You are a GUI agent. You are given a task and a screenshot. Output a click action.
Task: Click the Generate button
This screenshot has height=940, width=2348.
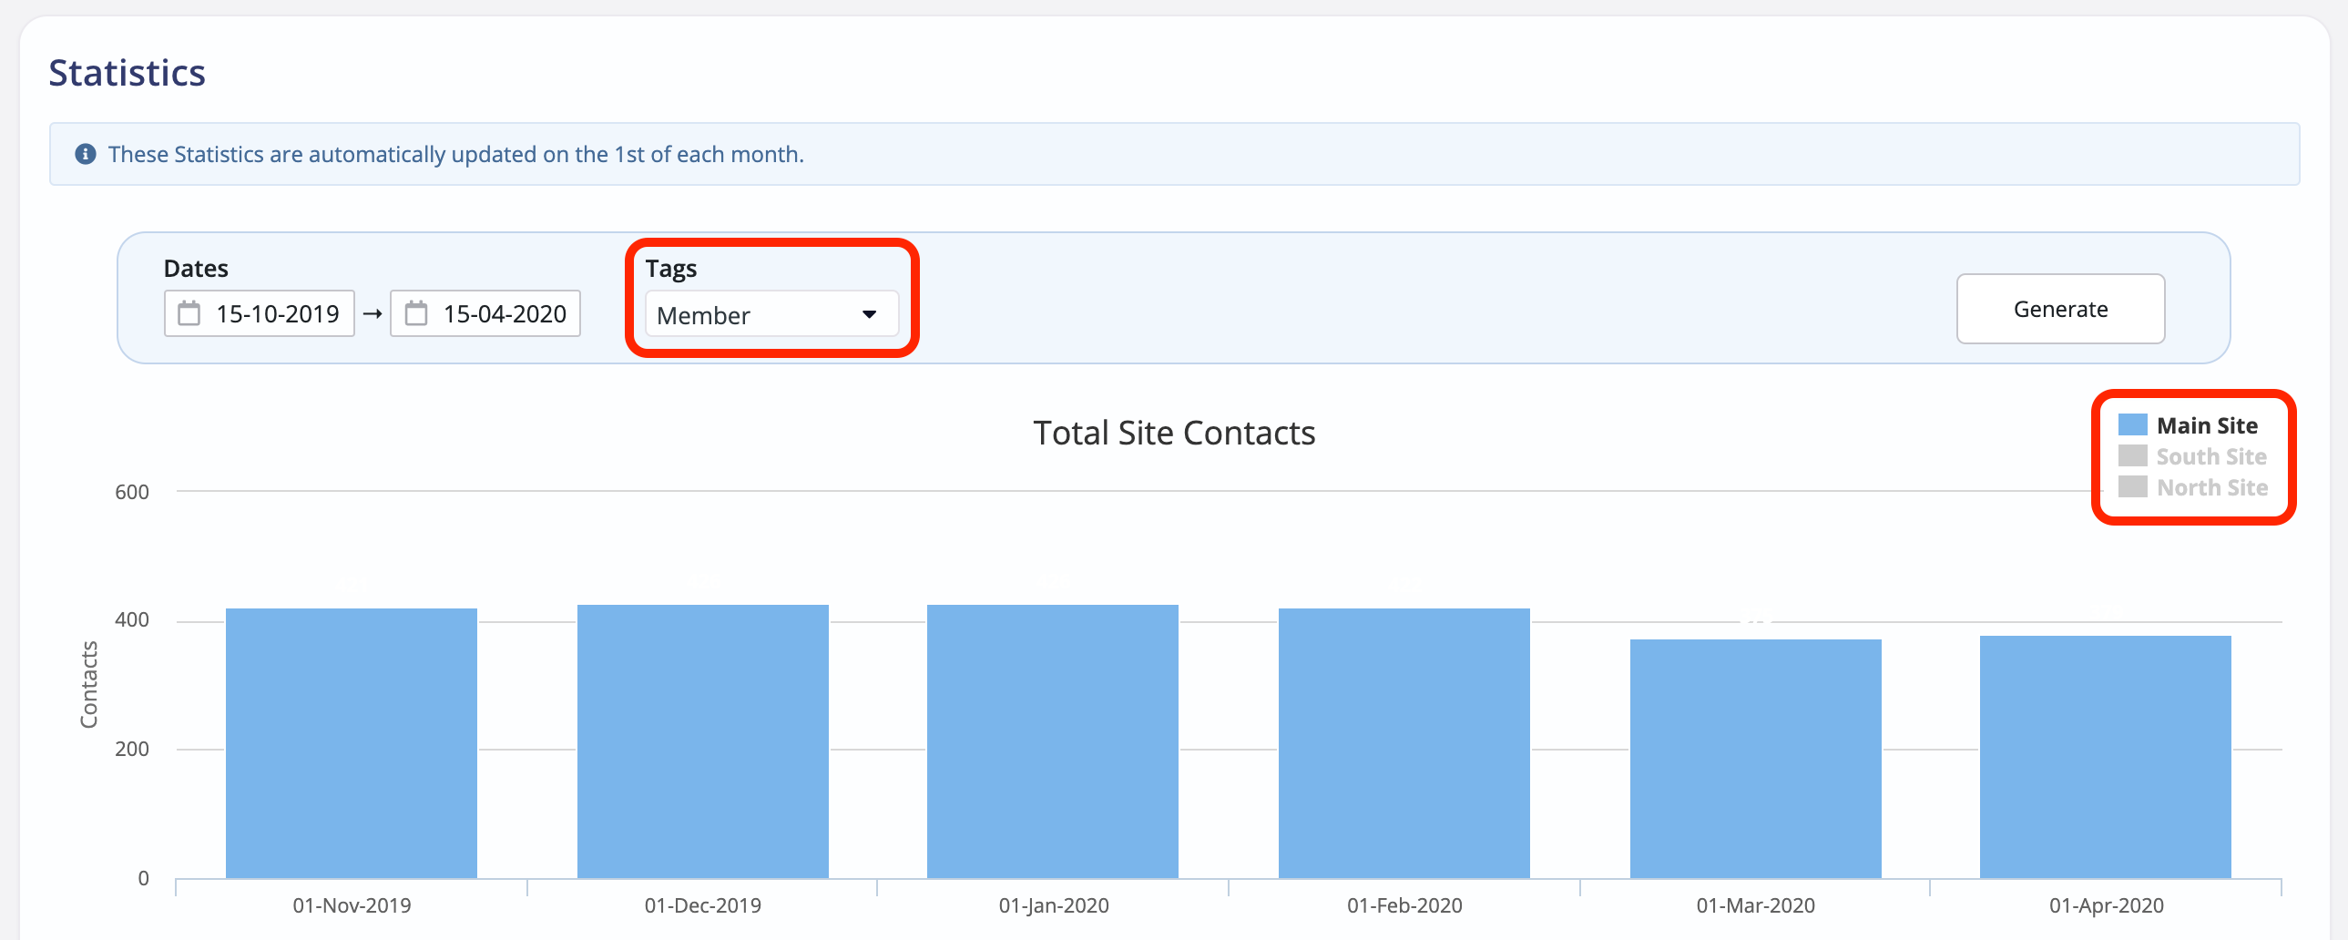(2060, 308)
